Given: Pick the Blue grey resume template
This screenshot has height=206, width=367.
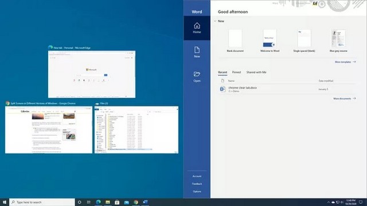Looking at the screenshot, I should click(x=338, y=41).
